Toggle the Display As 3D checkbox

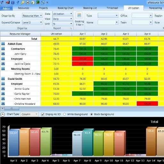point(43,114)
